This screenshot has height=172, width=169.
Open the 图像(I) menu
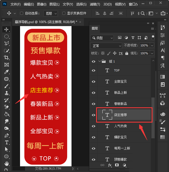(x=42, y=4)
